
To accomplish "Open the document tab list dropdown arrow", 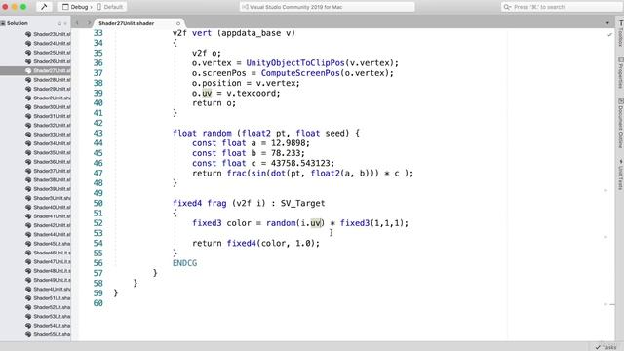I will coord(607,23).
